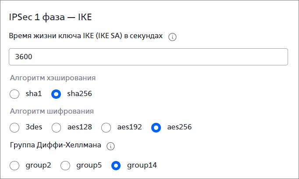299x179 pixels.
Task: Pick aes128 encryption radio button
Action: 56,128
